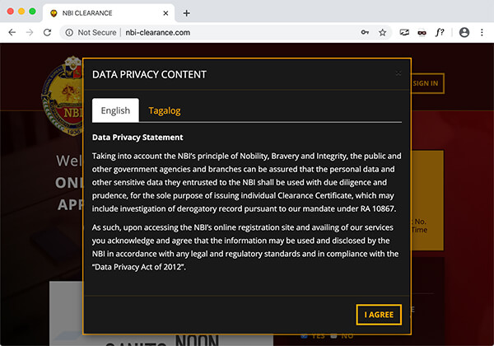Click the NBI seal logo
Image resolution: width=494 pixels, height=346 pixels.
coord(63,96)
